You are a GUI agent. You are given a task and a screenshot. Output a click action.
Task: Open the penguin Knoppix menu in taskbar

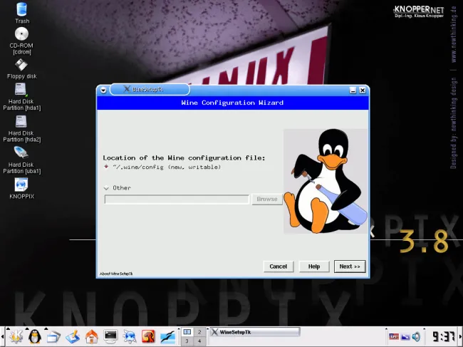click(34, 336)
